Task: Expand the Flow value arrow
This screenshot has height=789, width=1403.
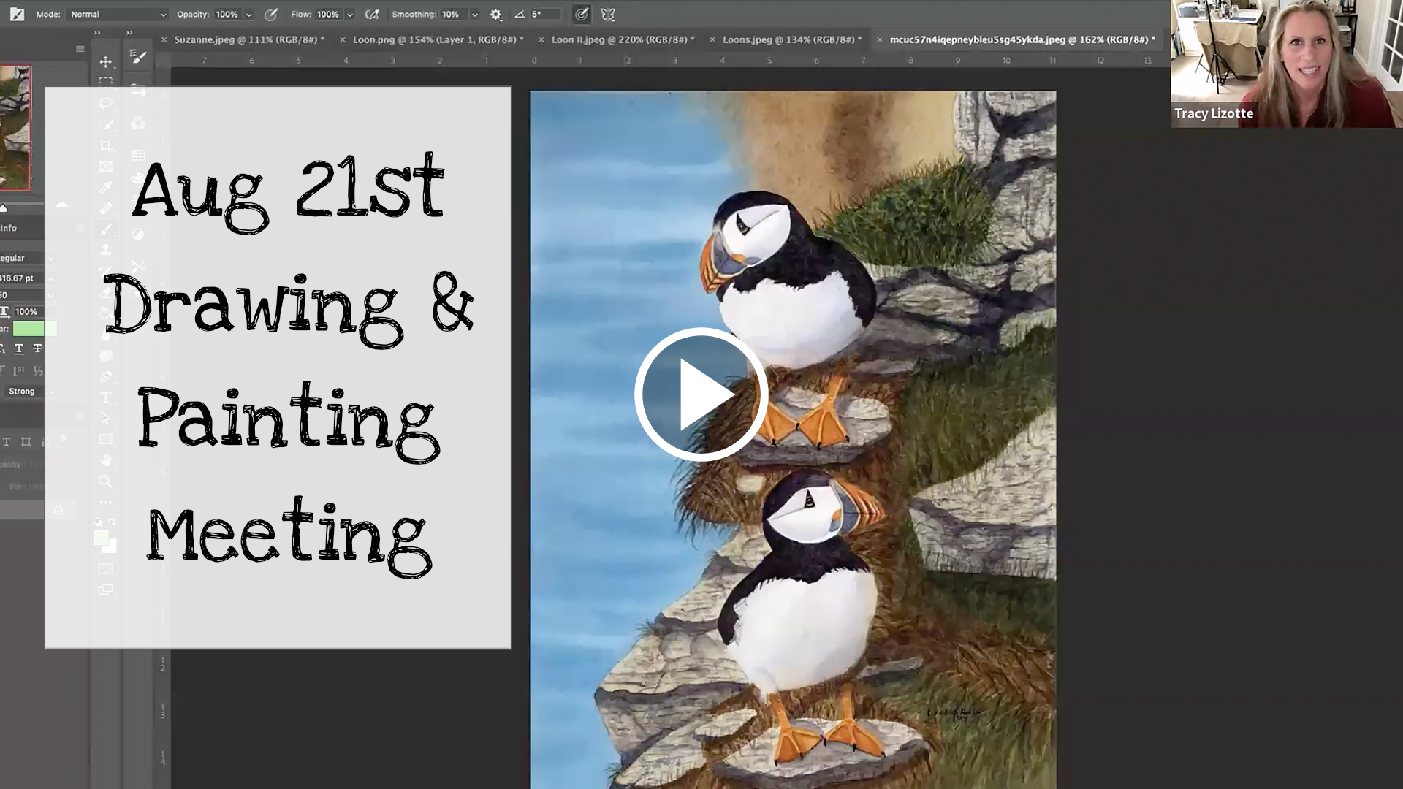Action: [349, 15]
